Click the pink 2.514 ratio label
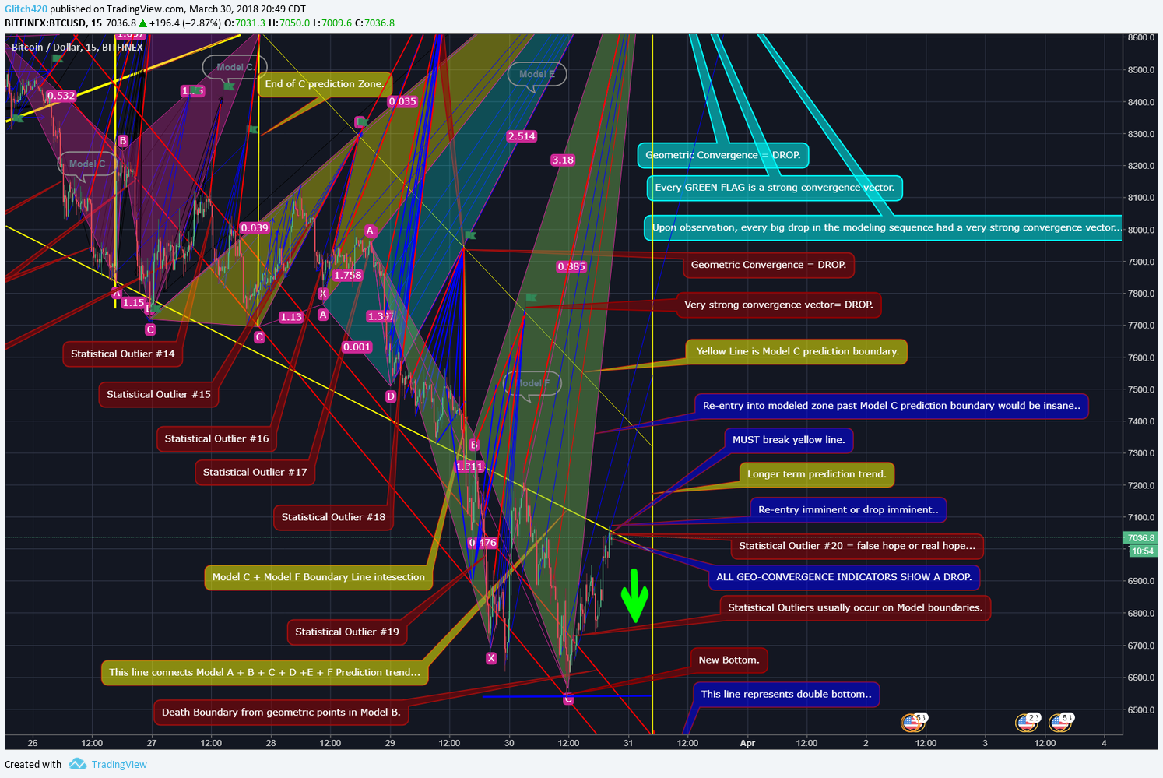 522,136
